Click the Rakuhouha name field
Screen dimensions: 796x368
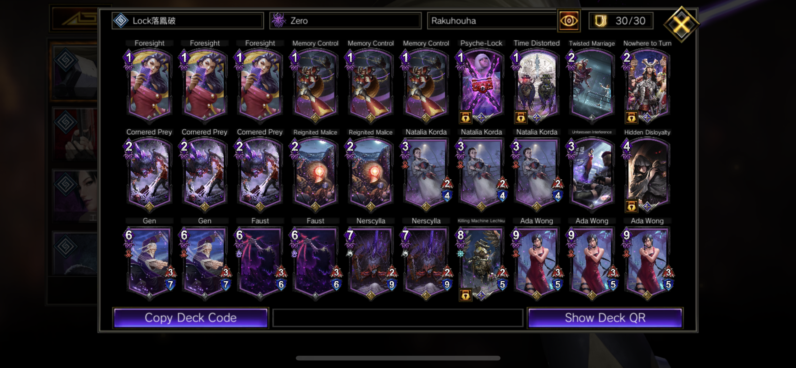[x=492, y=21]
